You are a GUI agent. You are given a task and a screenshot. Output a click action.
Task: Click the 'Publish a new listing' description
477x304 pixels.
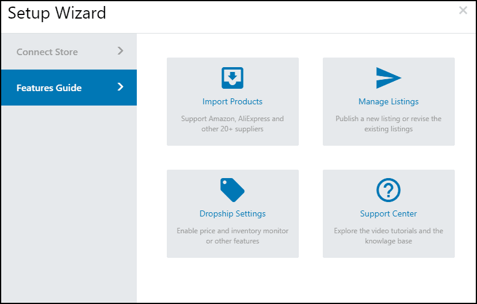point(388,124)
